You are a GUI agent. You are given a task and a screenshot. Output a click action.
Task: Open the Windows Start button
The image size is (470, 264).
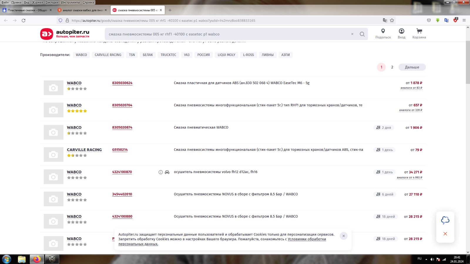tap(6, 259)
